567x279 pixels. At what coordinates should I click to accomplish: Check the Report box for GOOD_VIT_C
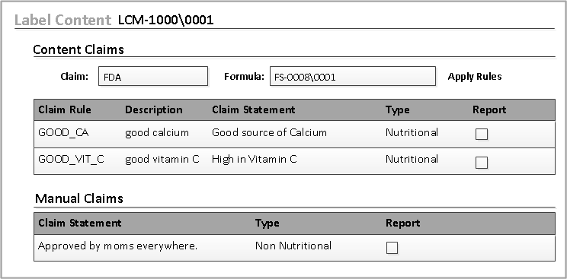tap(482, 163)
